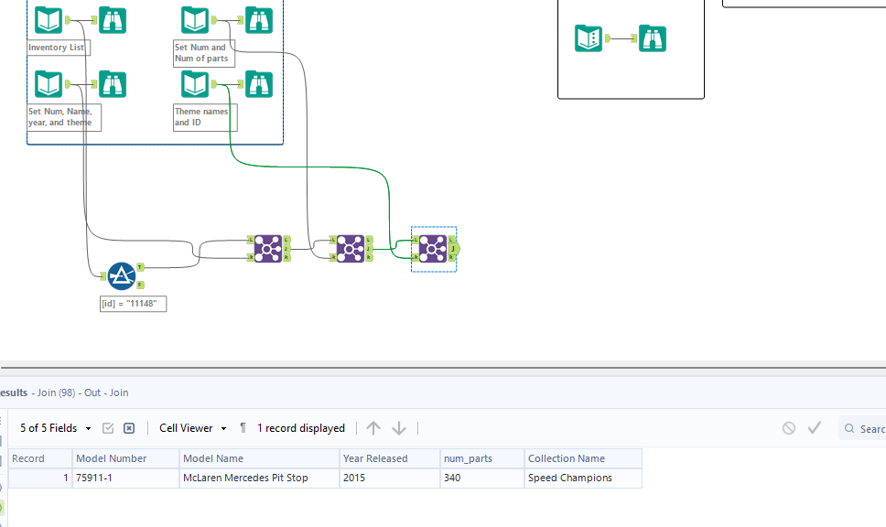886x527 pixels.
Task: Select all fields checkmark icon
Action: pyautogui.click(x=108, y=428)
